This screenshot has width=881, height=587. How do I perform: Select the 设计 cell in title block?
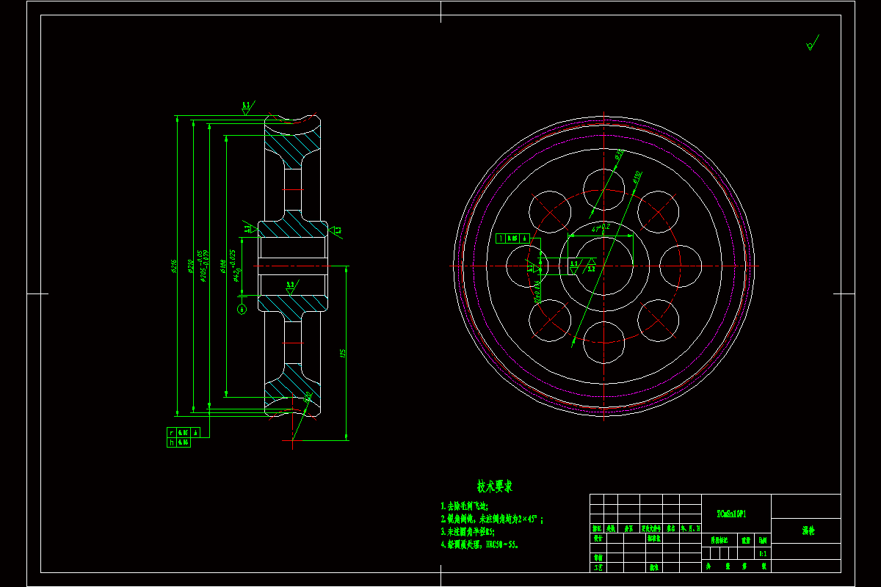click(x=598, y=538)
